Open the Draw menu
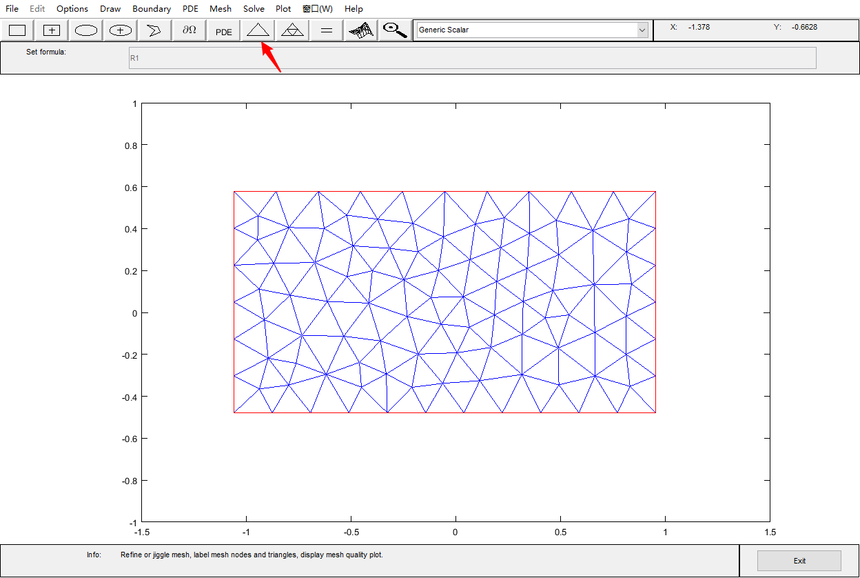This screenshot has width=860, height=578. (110, 9)
